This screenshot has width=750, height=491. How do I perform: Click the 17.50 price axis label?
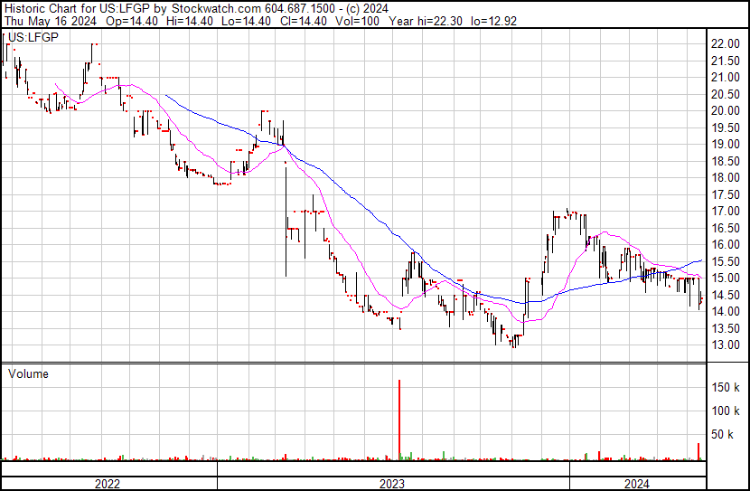[x=725, y=194]
